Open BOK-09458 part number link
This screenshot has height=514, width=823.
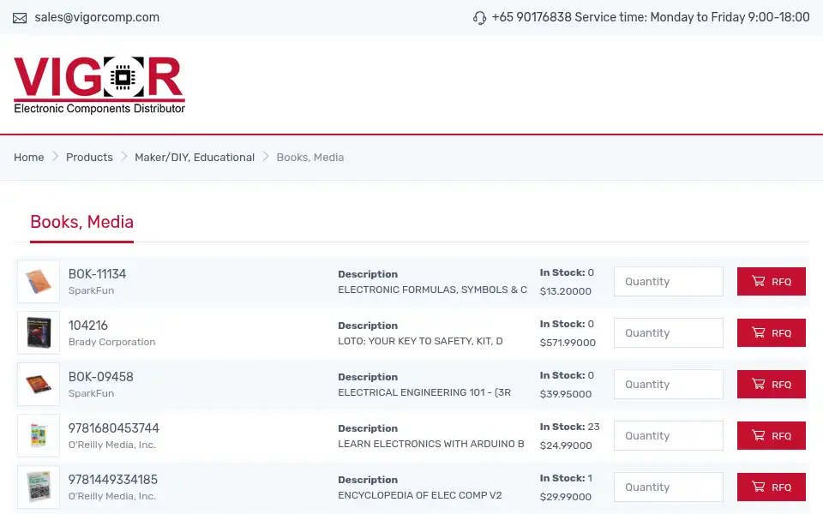(101, 377)
